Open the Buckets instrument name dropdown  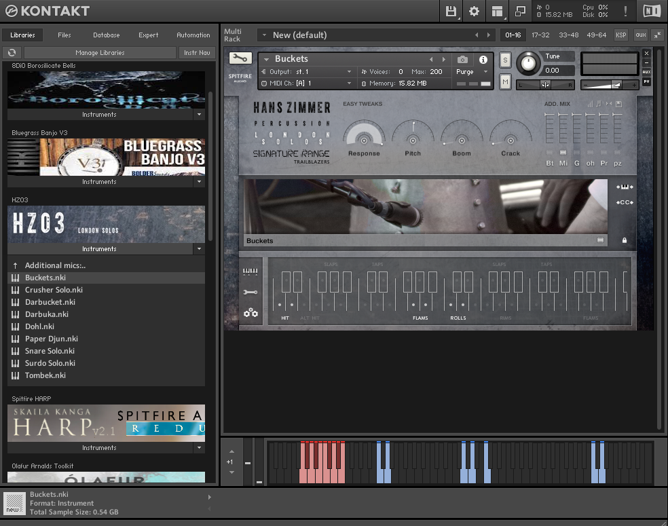[266, 59]
